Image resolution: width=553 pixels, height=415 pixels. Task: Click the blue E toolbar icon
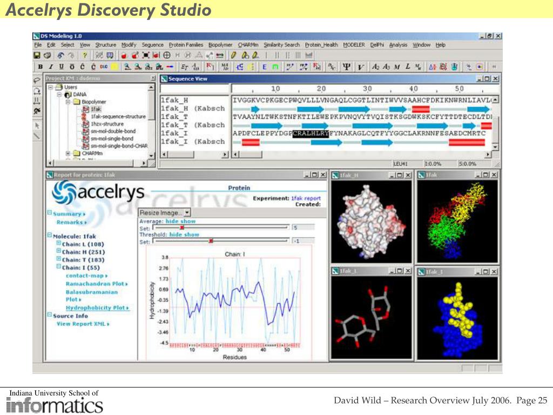[x=264, y=66]
